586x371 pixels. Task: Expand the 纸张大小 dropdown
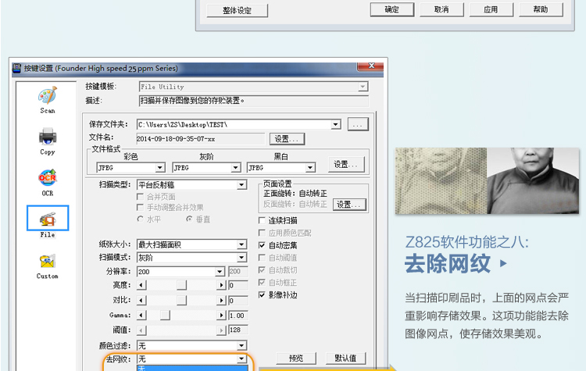242,244
